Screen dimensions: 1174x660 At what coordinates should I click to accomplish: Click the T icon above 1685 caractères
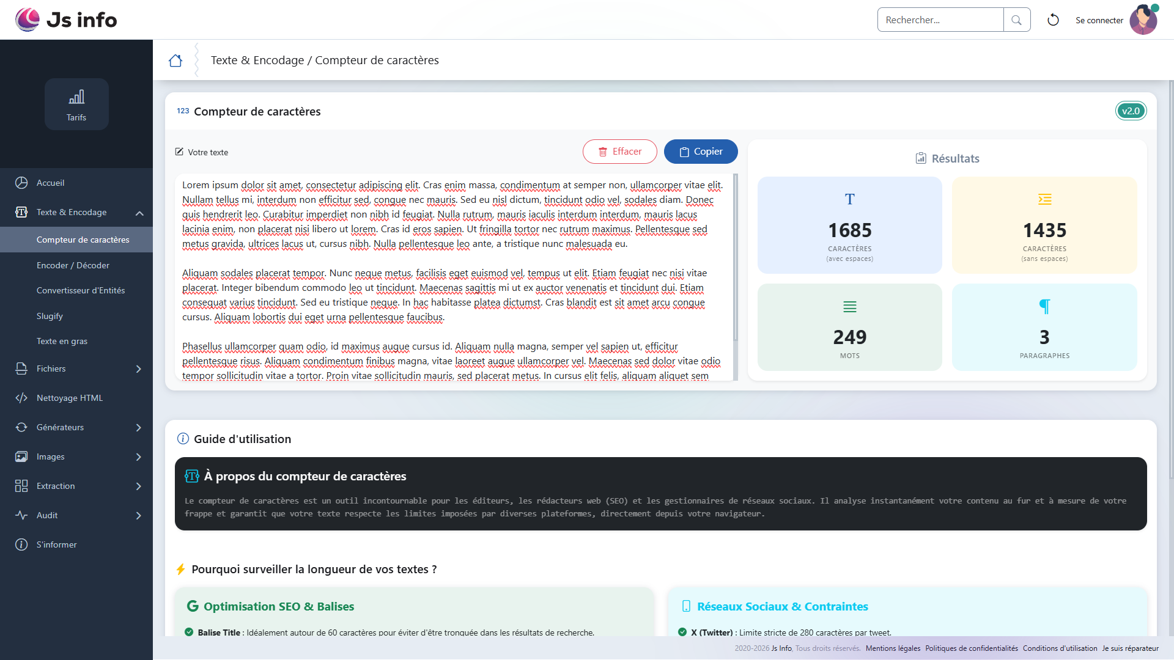[850, 199]
